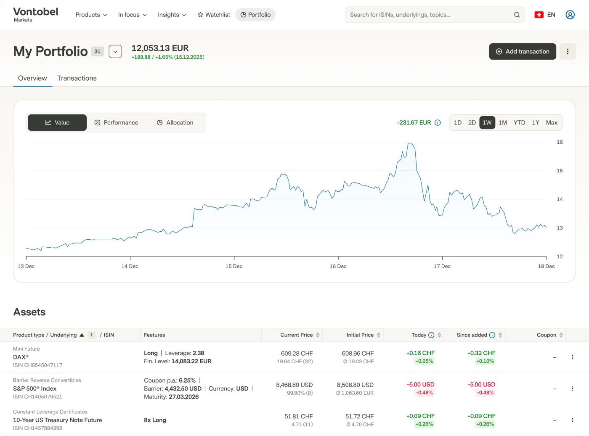Click the search magnifier icon
Image resolution: width=589 pixels, height=436 pixels.
517,15
